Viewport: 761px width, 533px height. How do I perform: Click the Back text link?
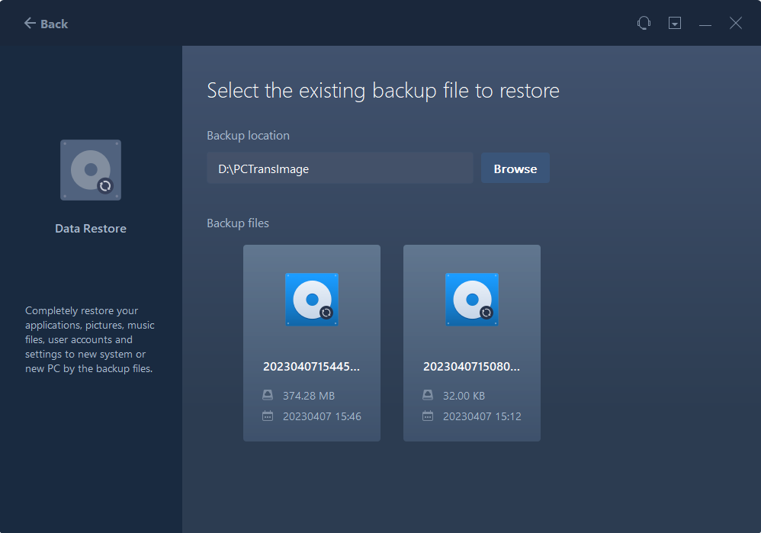[x=54, y=24]
